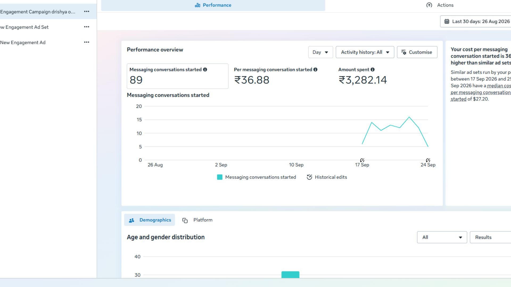
Task: Click teal Messaging conversations started legend swatch
Action: pyautogui.click(x=220, y=177)
